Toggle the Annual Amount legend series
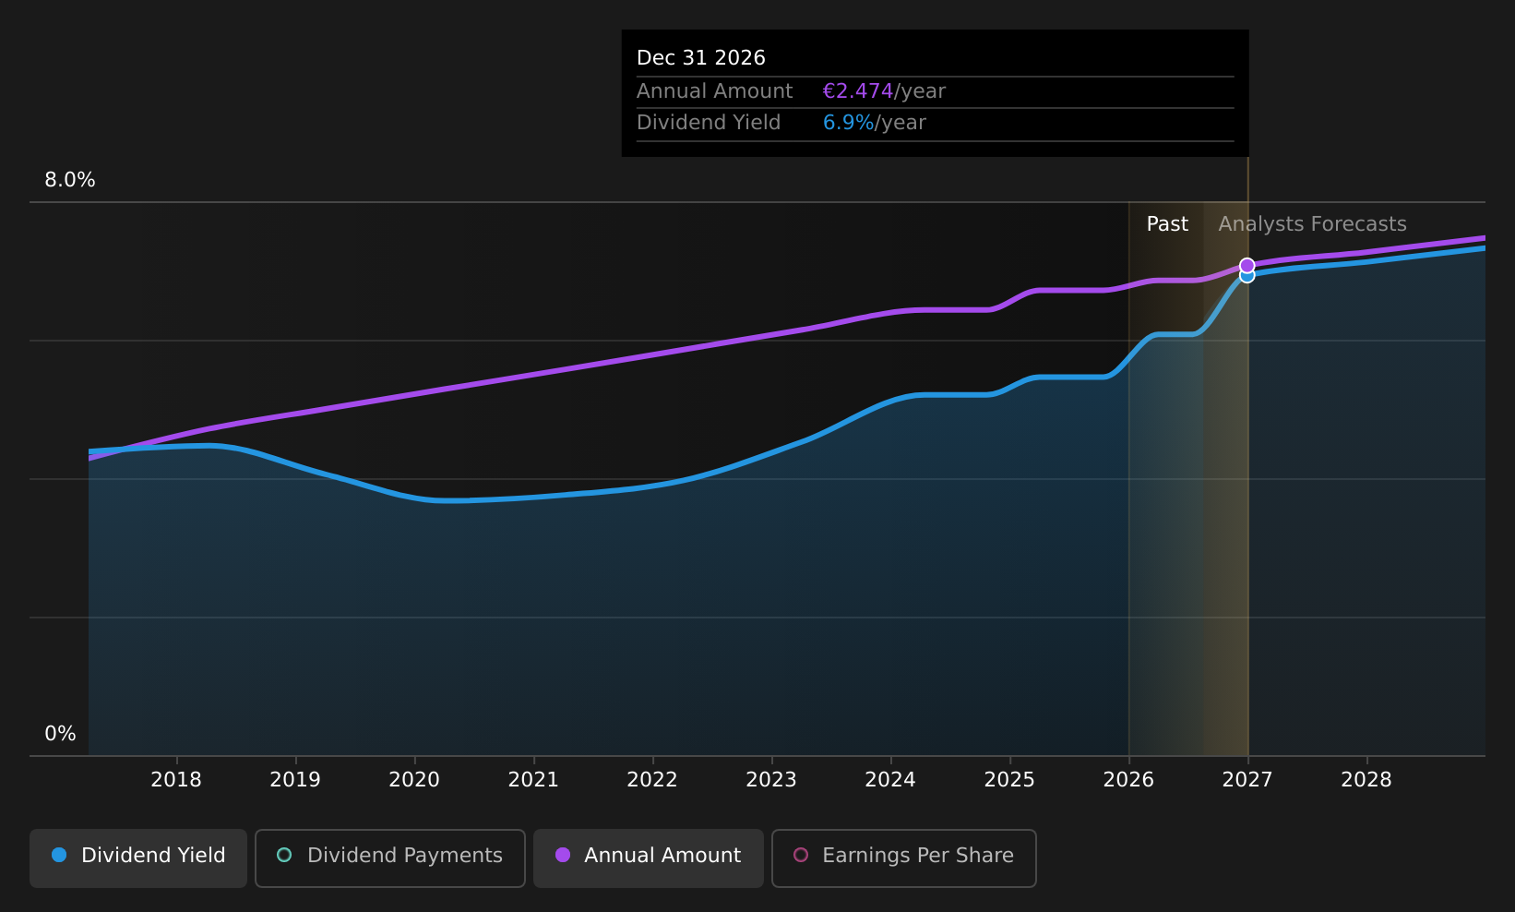Viewport: 1515px width, 912px height. click(649, 858)
